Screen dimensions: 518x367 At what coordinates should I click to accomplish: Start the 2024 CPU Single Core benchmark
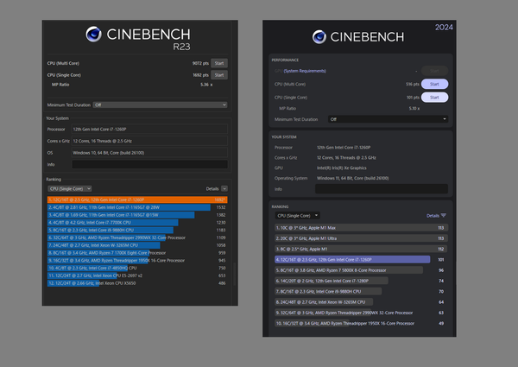click(434, 97)
